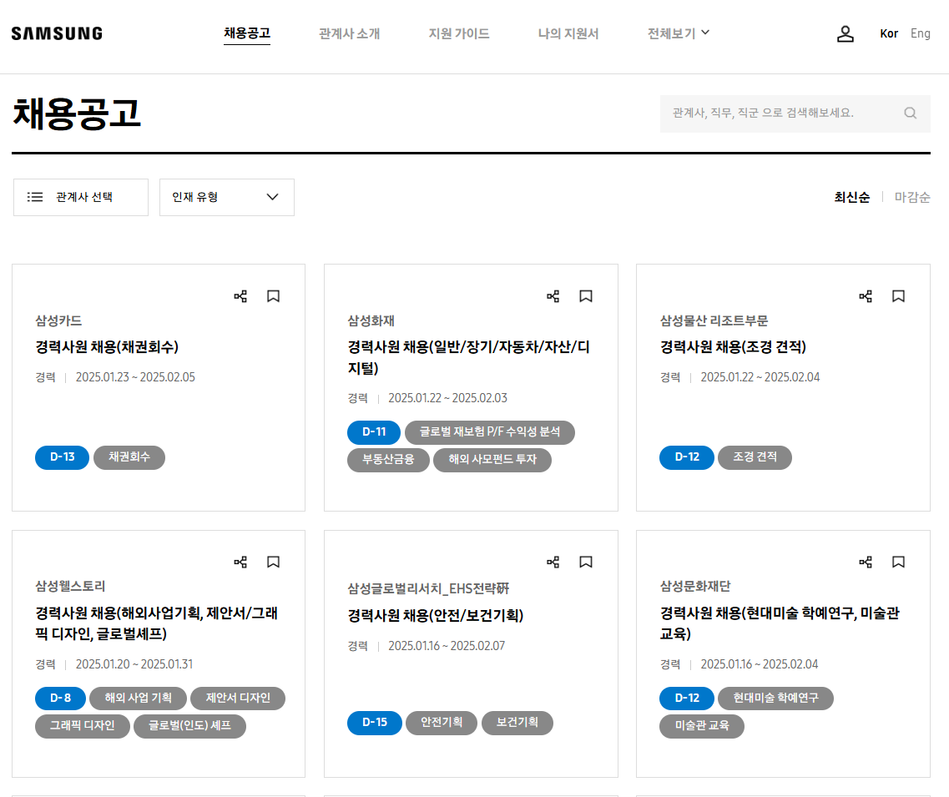
Task: Sort postings by 마감순
Action: coord(912,198)
